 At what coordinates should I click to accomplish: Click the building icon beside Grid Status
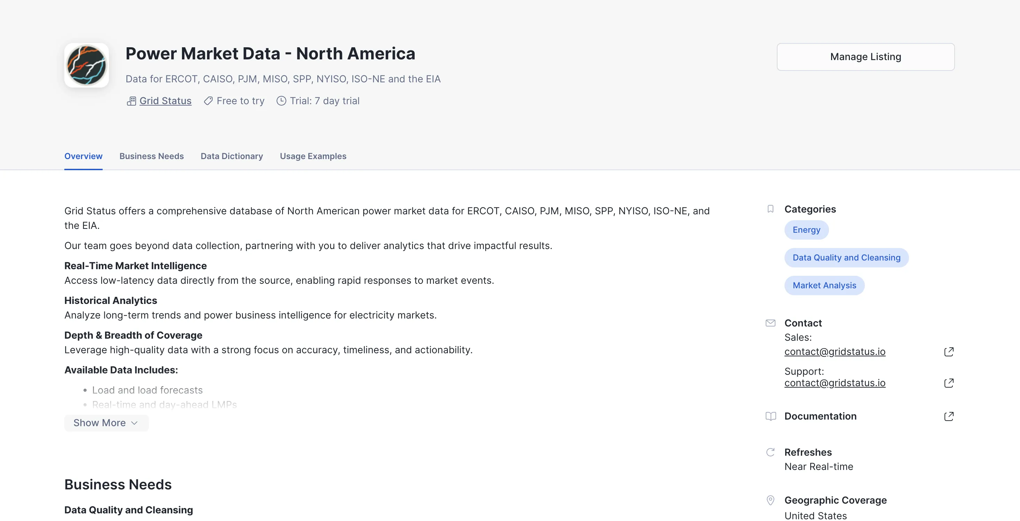tap(132, 101)
